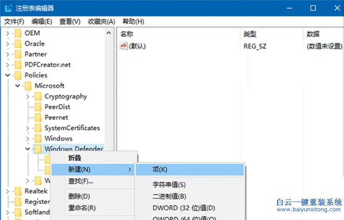Viewport: 344px width, 220px height.
Task: Expand the OEM key
Action: [8, 33]
